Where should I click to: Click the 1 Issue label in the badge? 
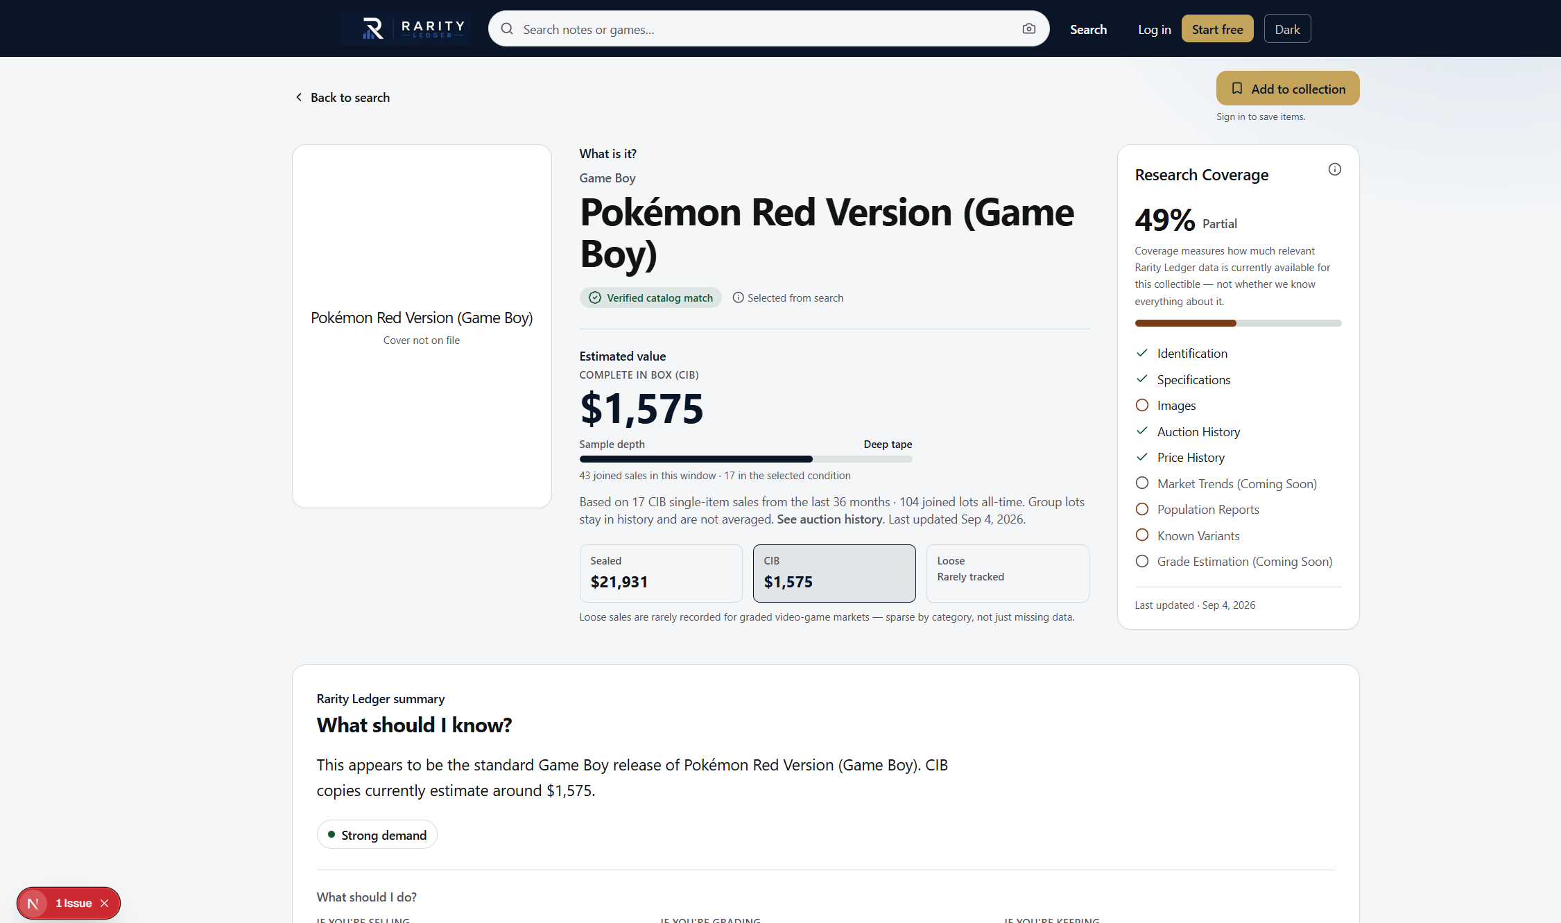click(74, 904)
